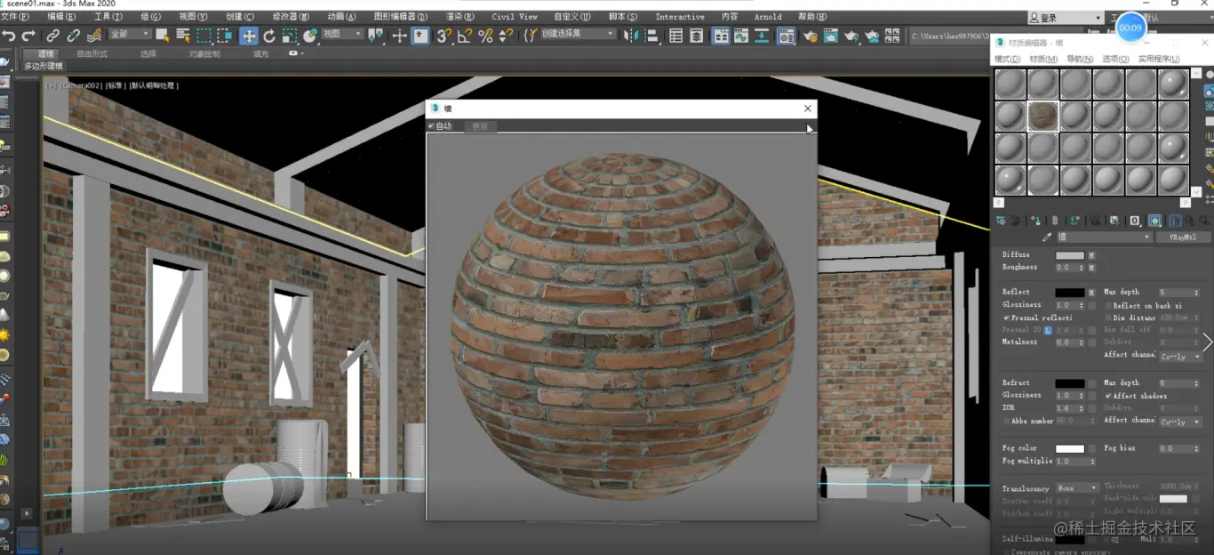Pick material from object with eyedropper
The width and height of the screenshot is (1214, 555).
[x=1047, y=237]
